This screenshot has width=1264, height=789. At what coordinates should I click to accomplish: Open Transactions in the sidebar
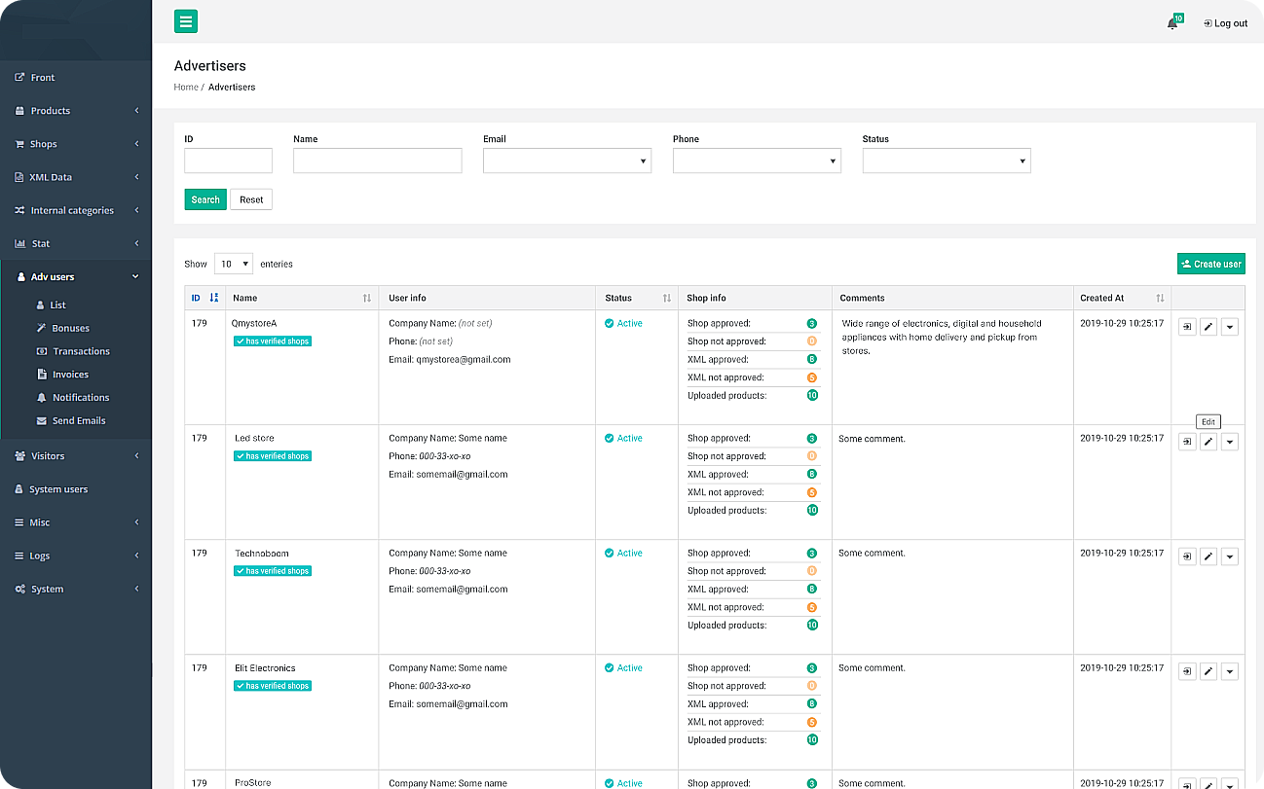(x=81, y=351)
